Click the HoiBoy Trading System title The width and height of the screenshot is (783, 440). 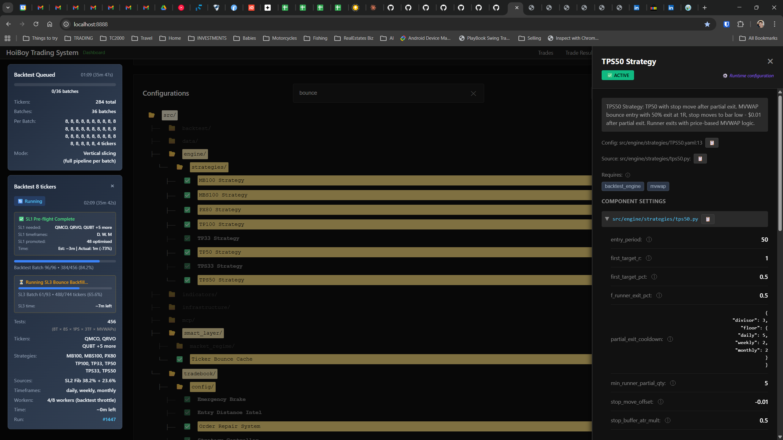point(42,53)
